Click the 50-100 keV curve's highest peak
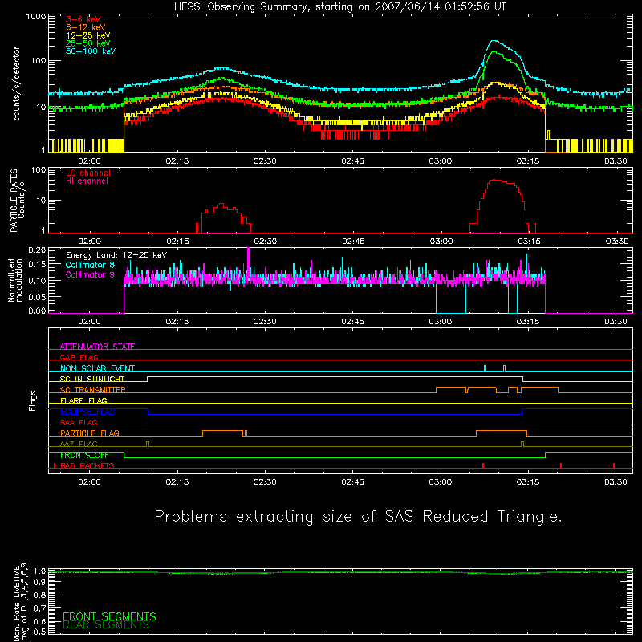Viewport: 642px width, 642px height. (494, 41)
